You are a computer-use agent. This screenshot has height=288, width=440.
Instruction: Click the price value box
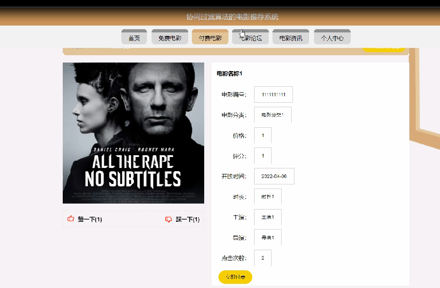263,136
